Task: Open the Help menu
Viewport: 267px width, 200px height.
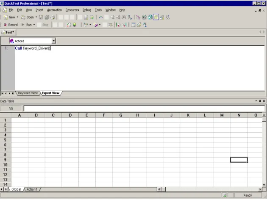Action: 122,10
